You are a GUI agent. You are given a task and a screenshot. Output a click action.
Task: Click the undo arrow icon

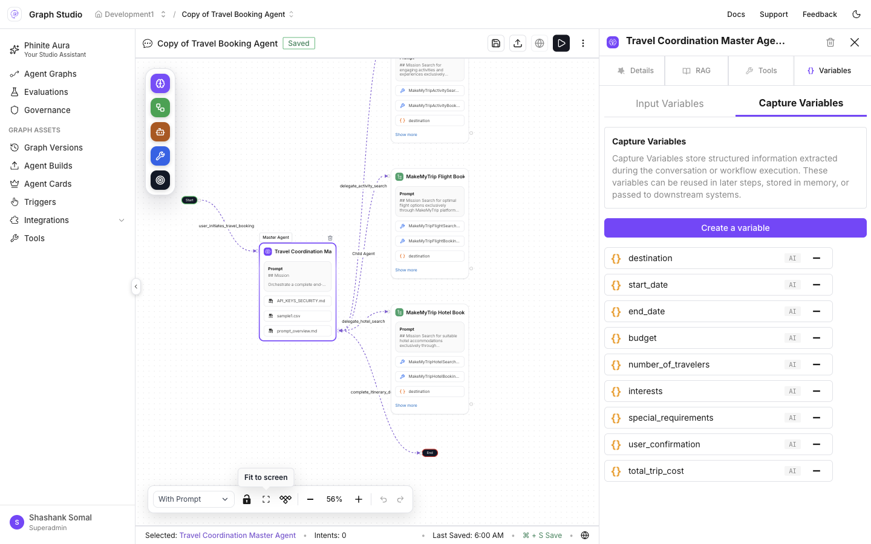(383, 499)
